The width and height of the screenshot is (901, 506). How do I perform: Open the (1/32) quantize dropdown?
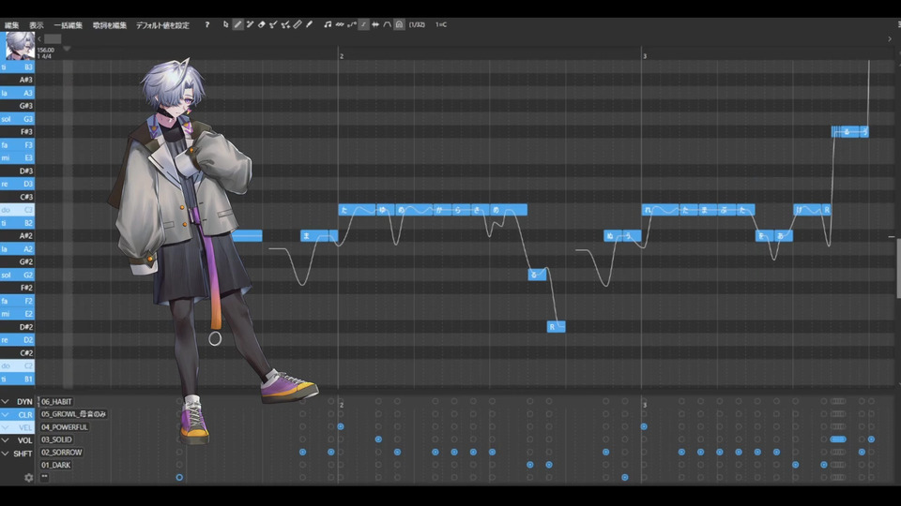click(417, 24)
